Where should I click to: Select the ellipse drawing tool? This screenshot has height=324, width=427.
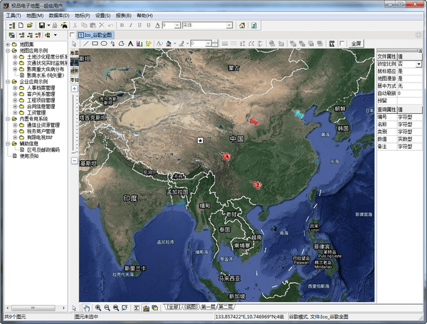coord(104,43)
